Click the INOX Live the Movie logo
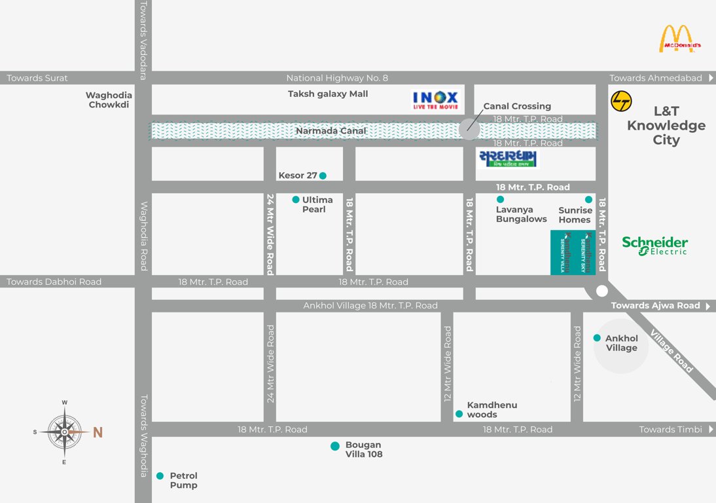 click(436, 100)
